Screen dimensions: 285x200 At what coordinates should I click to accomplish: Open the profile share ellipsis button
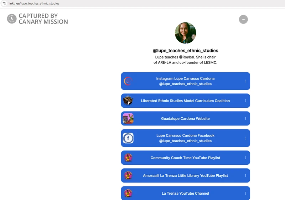243,19
